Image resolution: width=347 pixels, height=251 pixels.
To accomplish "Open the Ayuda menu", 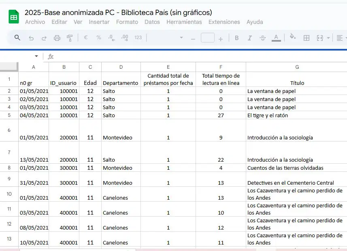I will tap(255, 22).
